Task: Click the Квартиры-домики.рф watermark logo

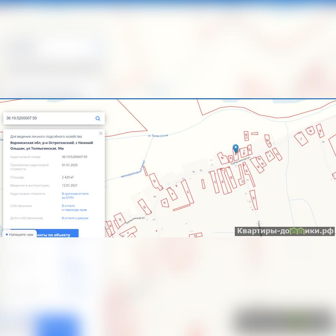Action: pos(284,231)
